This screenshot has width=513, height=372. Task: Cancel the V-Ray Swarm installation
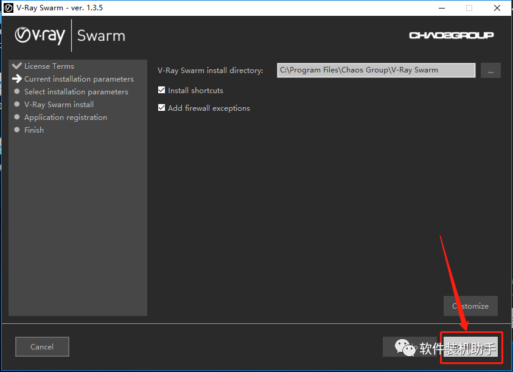click(42, 347)
